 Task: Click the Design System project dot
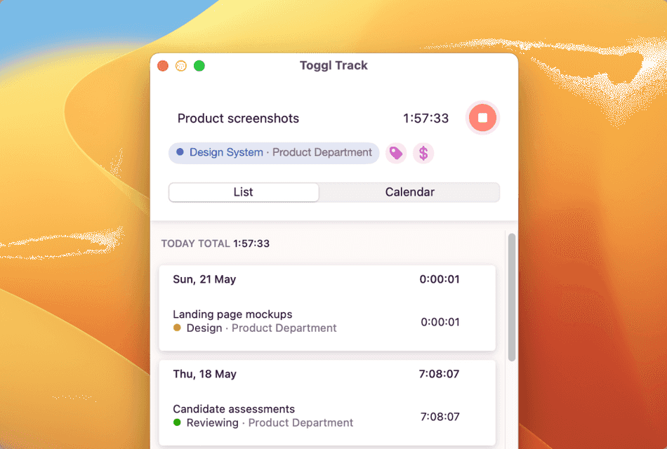click(182, 152)
